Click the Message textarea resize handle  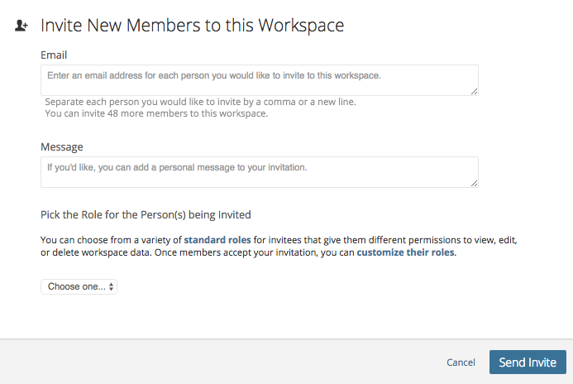click(474, 183)
